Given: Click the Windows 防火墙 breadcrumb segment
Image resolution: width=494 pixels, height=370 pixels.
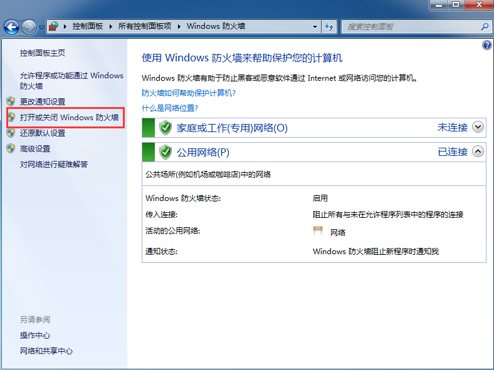Looking at the screenshot, I should 216,26.
